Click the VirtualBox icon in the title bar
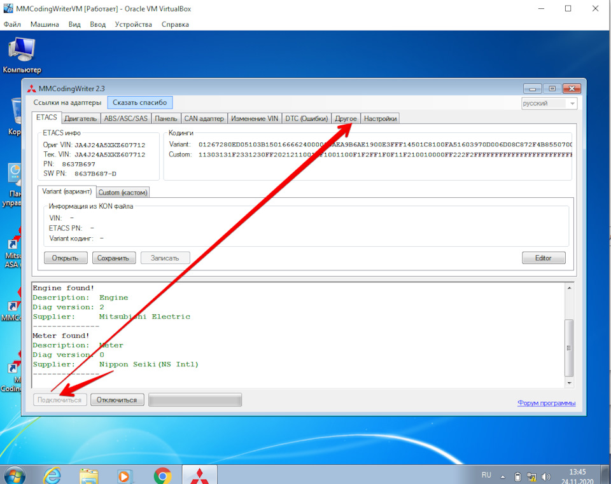The height and width of the screenshot is (484, 611). coord(8,8)
